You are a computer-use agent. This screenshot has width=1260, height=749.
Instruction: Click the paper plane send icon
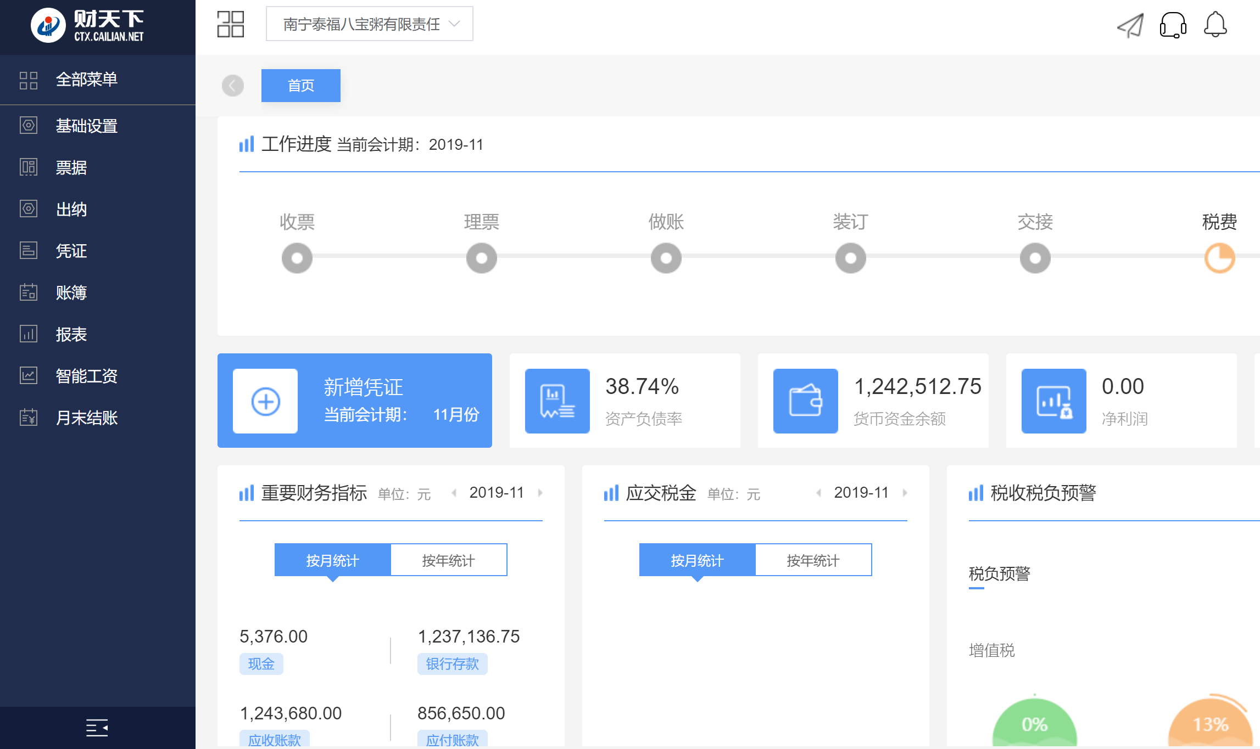pos(1130,25)
